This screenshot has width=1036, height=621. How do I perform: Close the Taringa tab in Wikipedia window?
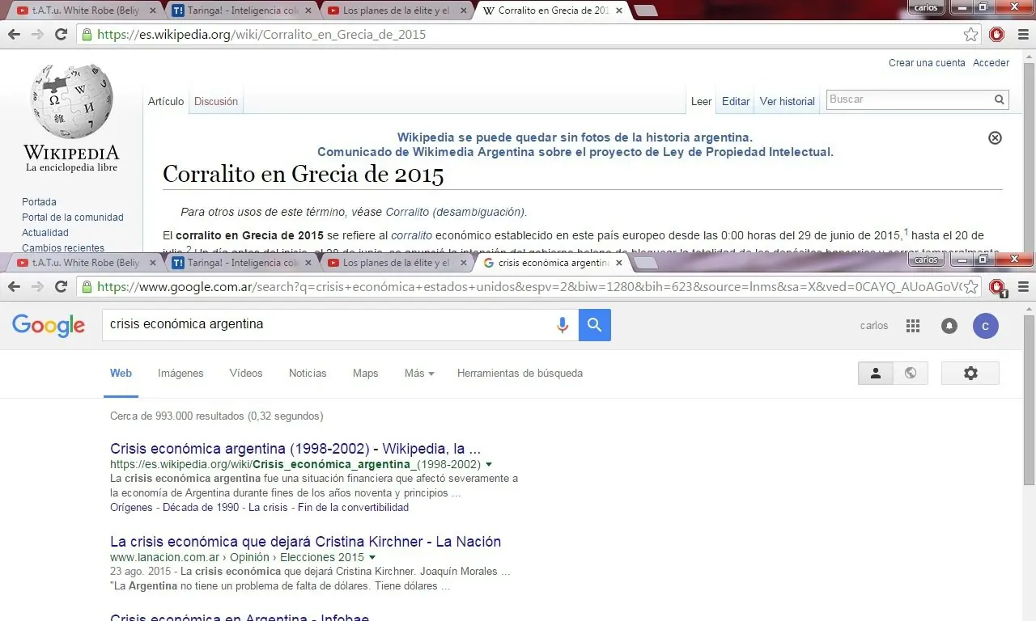tap(308, 11)
